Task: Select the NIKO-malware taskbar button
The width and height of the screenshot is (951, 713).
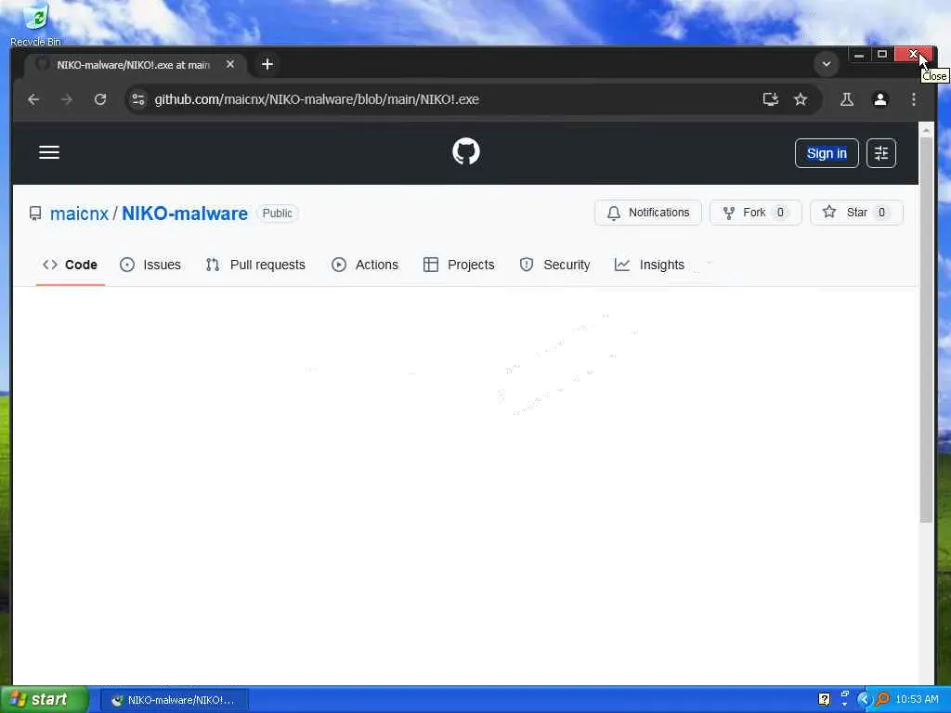Action: (x=174, y=700)
